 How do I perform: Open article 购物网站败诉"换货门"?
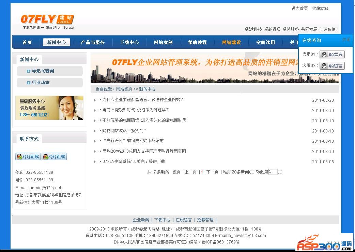[x=124, y=131]
